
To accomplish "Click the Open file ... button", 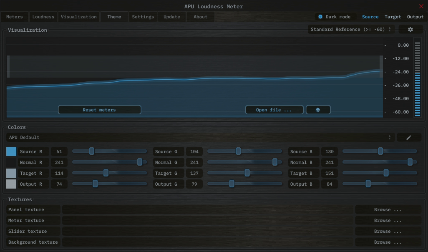I will click(274, 110).
